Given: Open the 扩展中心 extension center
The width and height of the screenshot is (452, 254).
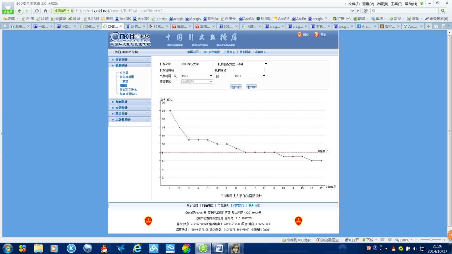Looking at the screenshot, I should point(342,18).
